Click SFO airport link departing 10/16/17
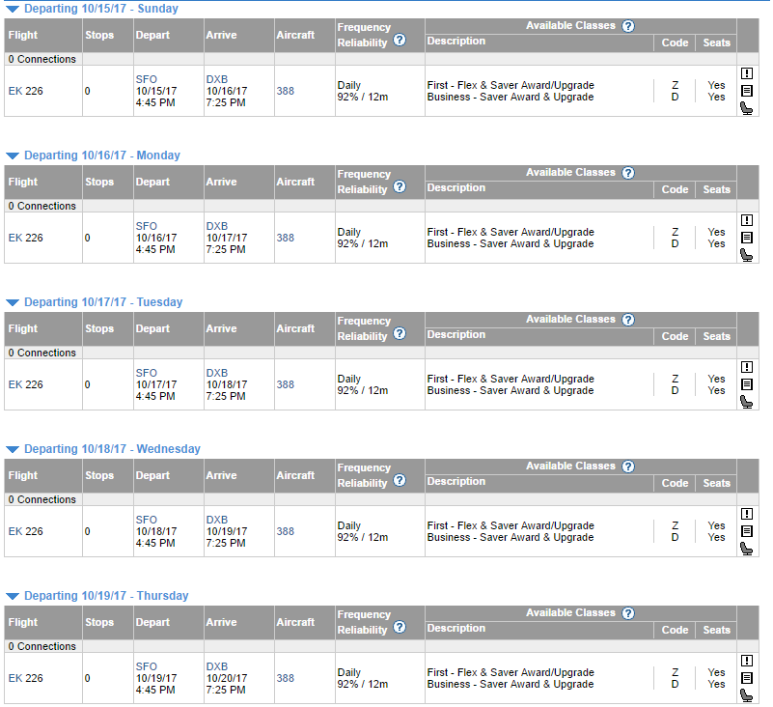This screenshot has height=707, width=773. (147, 226)
